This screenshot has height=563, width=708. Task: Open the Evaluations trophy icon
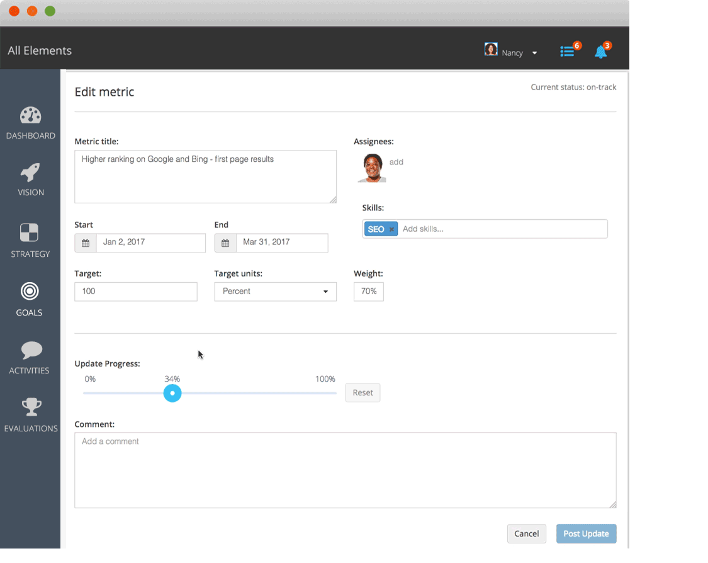tap(31, 407)
